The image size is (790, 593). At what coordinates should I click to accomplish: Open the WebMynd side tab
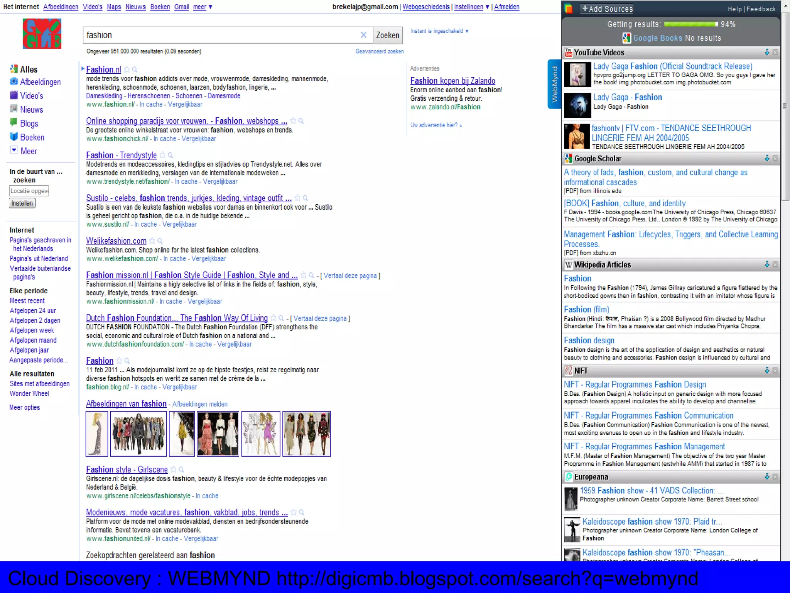click(x=554, y=84)
